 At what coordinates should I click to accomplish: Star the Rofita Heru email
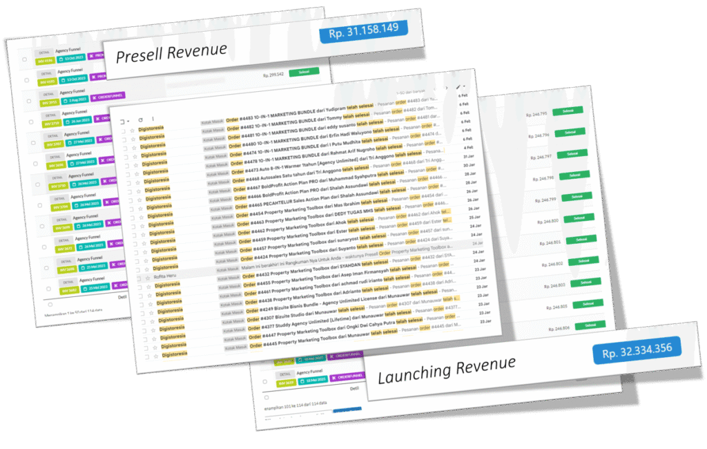pos(148,277)
